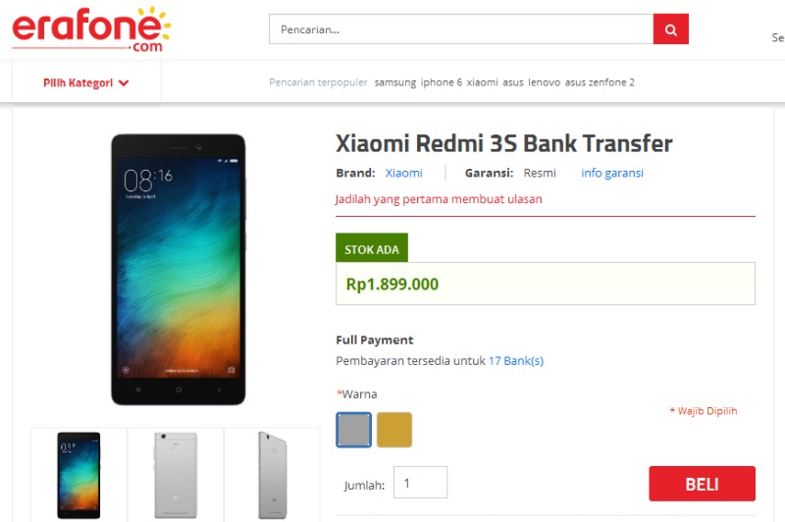Open the erafone.com logo homepage
The height and width of the screenshot is (522, 785).
[x=91, y=29]
